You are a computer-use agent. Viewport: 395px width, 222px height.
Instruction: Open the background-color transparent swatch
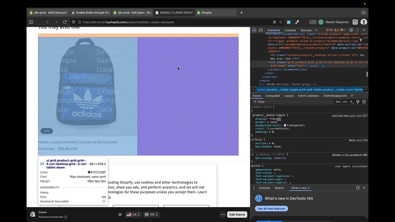click(x=285, y=125)
